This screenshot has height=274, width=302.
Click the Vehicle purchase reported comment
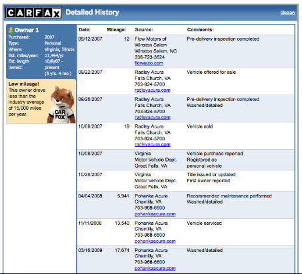215,154
